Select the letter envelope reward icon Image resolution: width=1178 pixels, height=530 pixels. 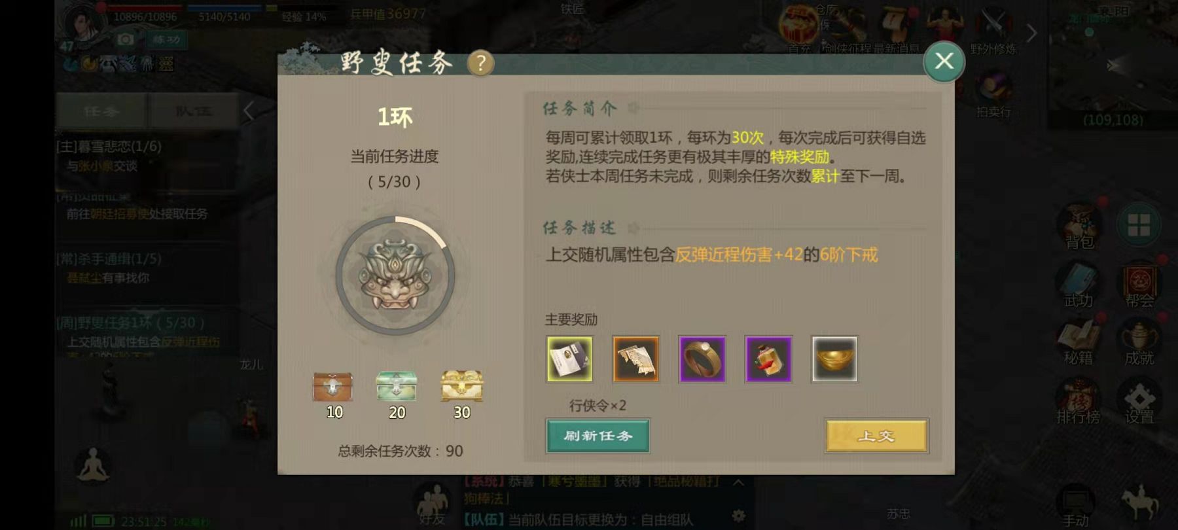click(569, 359)
